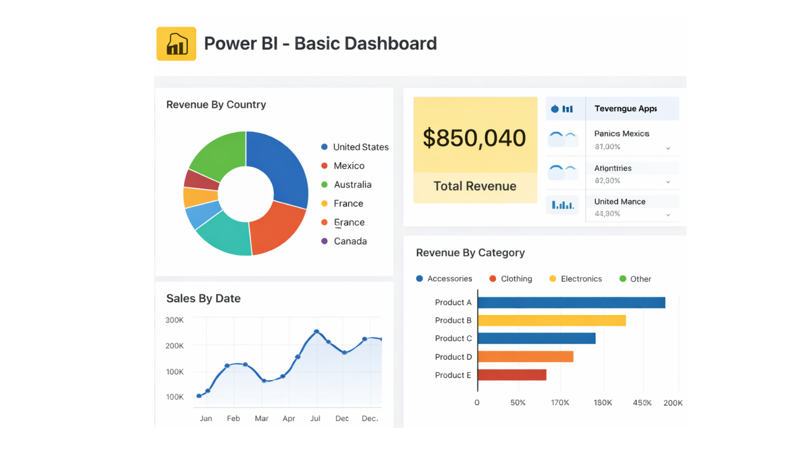Click the Jul label on date axis

pyautogui.click(x=315, y=418)
